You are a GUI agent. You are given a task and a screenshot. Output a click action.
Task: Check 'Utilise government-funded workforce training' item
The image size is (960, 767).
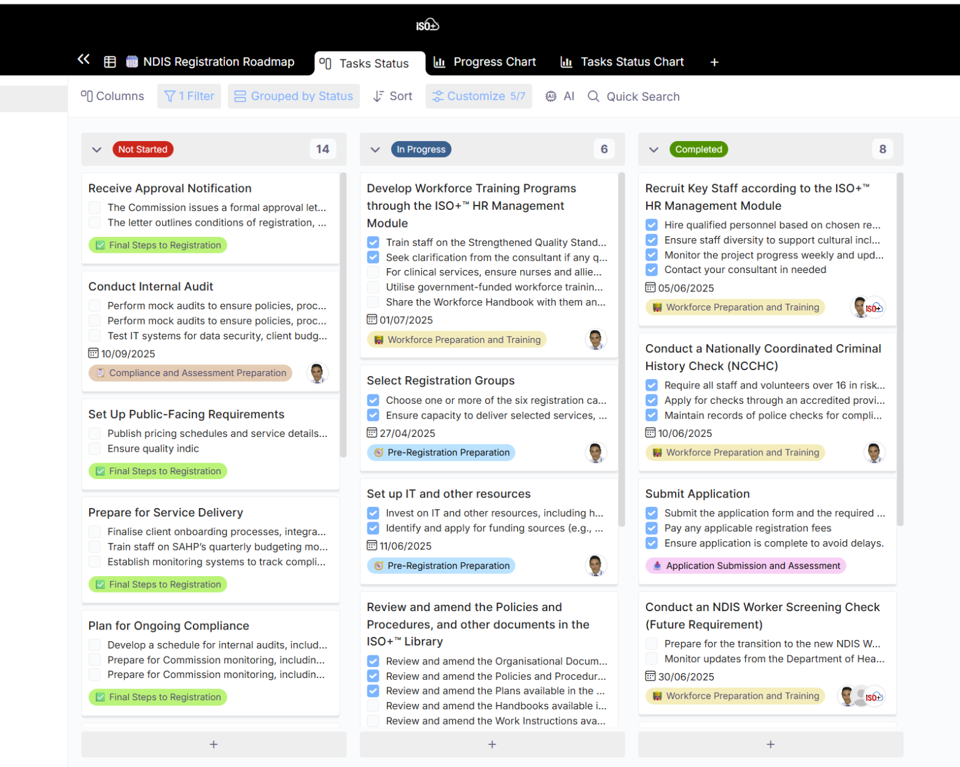(373, 287)
